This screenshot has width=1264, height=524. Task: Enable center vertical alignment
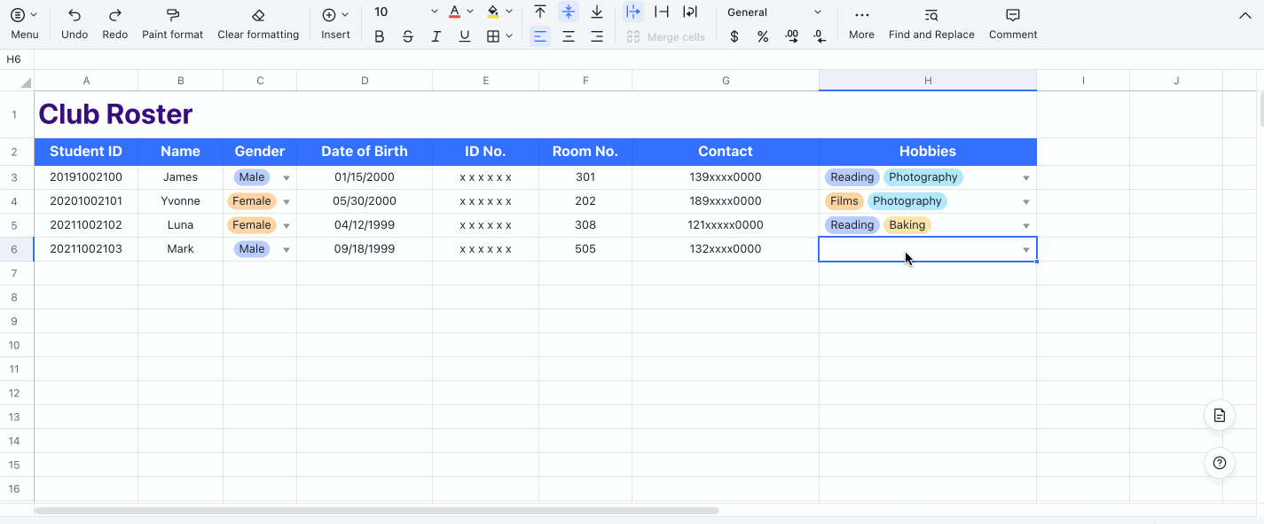pyautogui.click(x=569, y=12)
